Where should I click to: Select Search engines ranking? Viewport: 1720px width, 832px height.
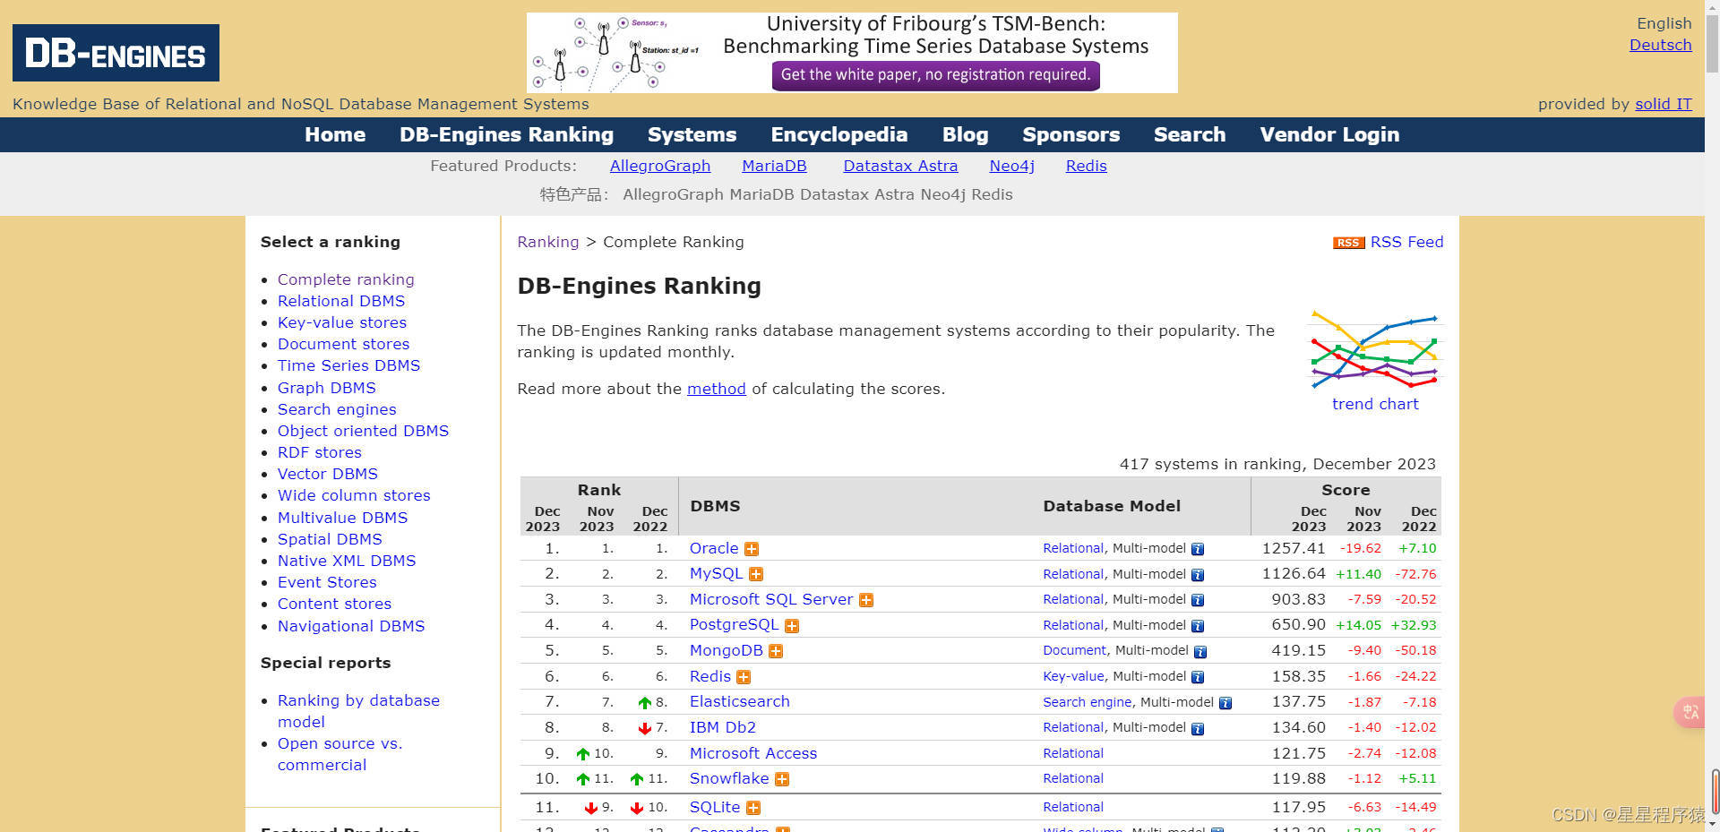(x=337, y=409)
